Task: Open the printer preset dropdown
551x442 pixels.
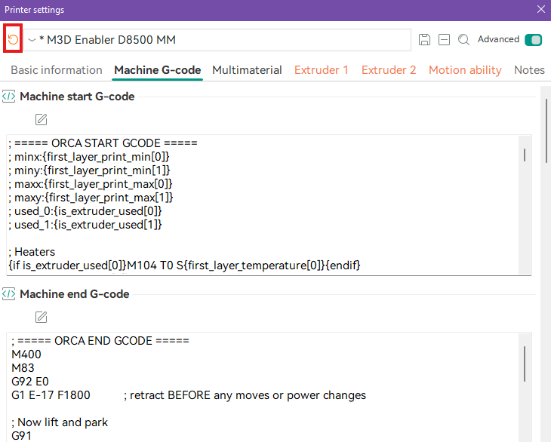Action: point(32,40)
